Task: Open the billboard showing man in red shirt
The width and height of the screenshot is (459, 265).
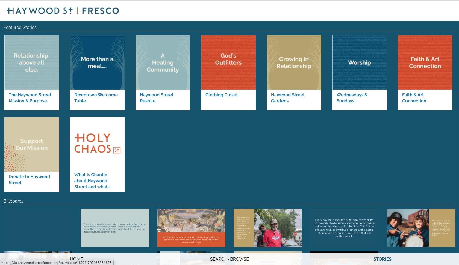Action: click(268, 228)
